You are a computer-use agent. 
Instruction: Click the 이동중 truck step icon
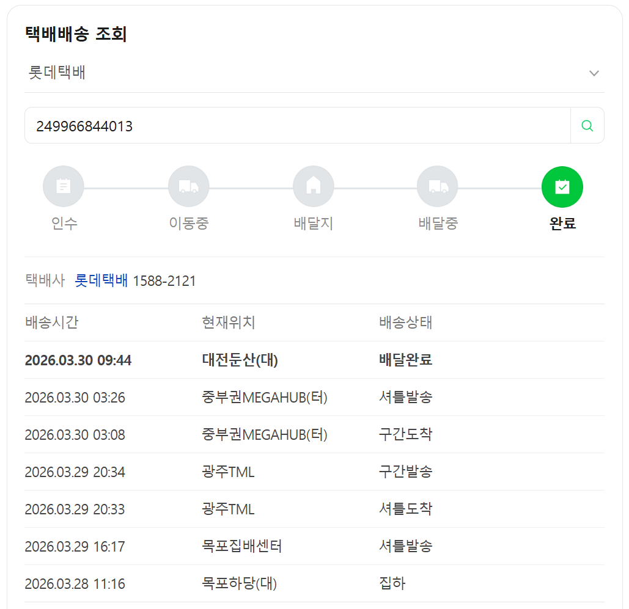pyautogui.click(x=188, y=187)
